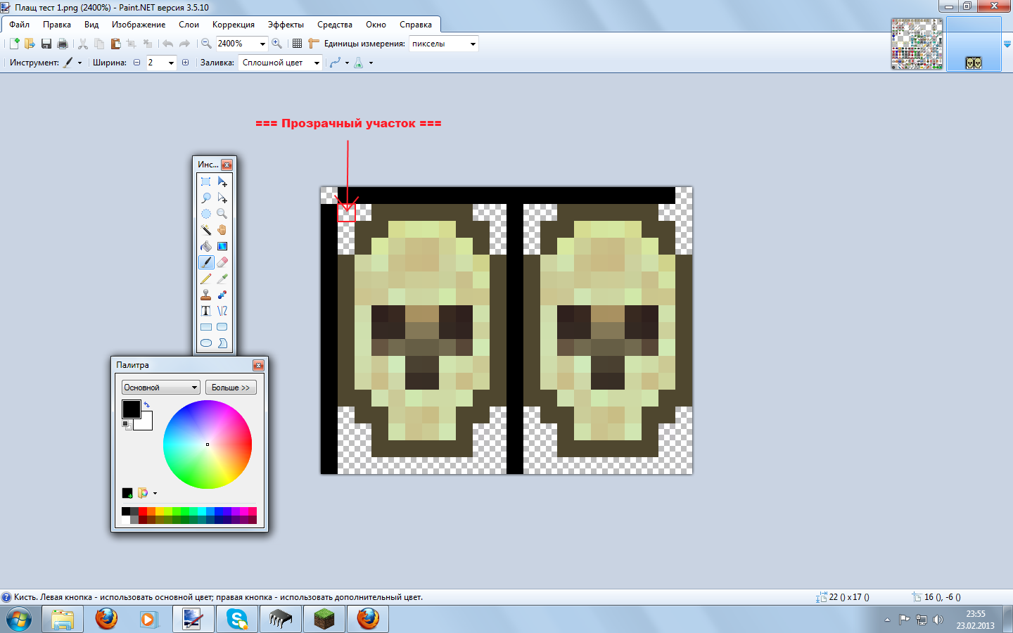Select the Clone Stamp tool

(x=206, y=295)
